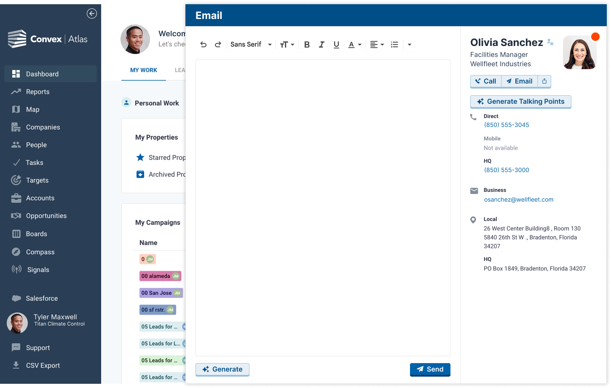Image resolution: width=611 pixels, height=388 pixels.
Task: Open the Sans Serif font dropdown
Action: click(251, 44)
